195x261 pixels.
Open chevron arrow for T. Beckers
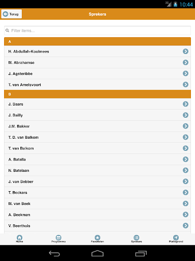[185, 192]
